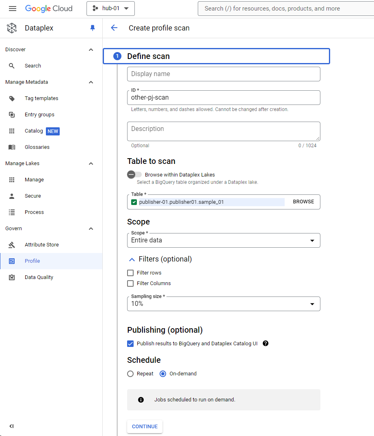The width and height of the screenshot is (374, 436).
Task: Click the table path publisher-01.publisher01.sample_01
Action: tap(181, 202)
